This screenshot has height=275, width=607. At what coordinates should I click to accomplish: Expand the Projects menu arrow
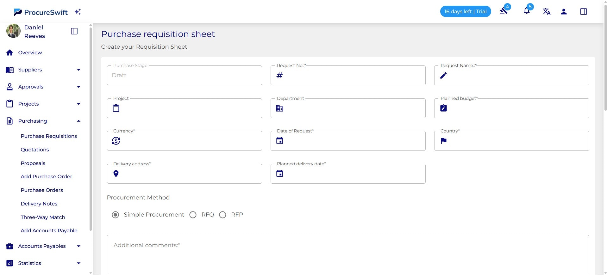(x=79, y=104)
